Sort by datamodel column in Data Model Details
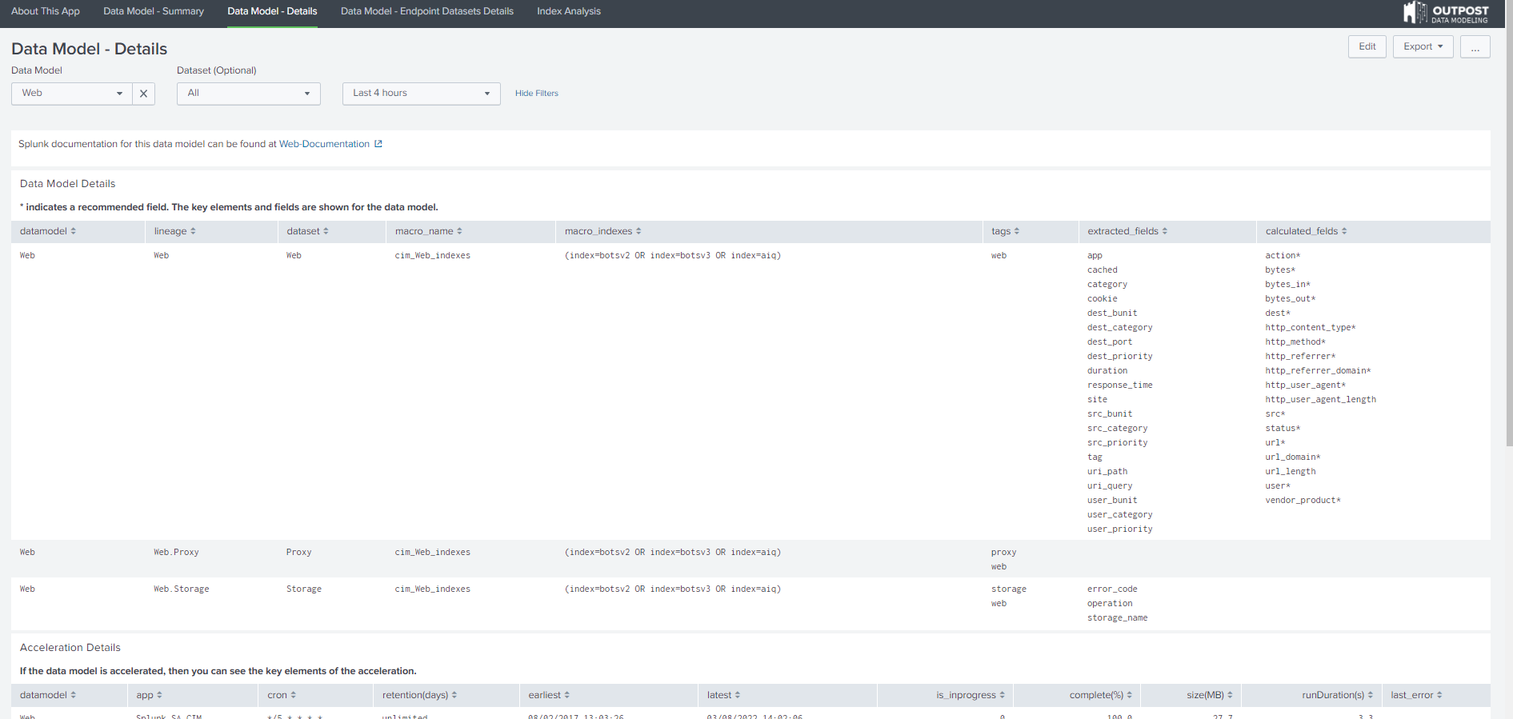Image resolution: width=1513 pixels, height=719 pixels. pos(48,231)
